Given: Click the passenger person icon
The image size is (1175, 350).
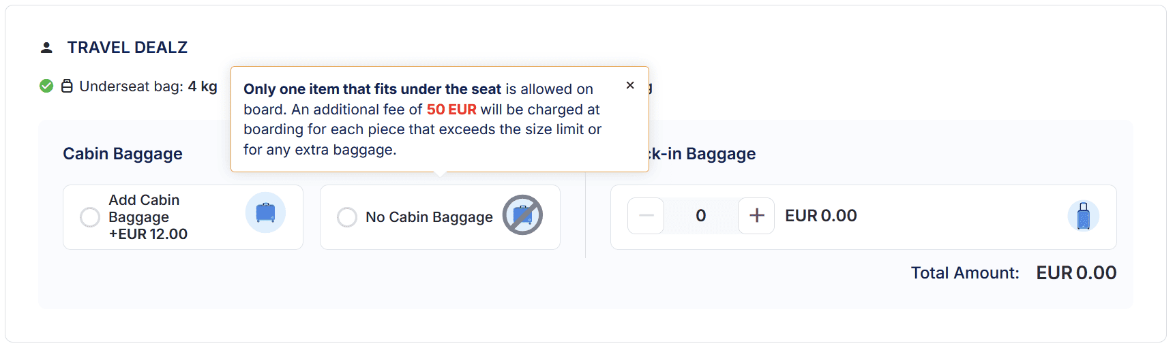Looking at the screenshot, I should point(46,48).
